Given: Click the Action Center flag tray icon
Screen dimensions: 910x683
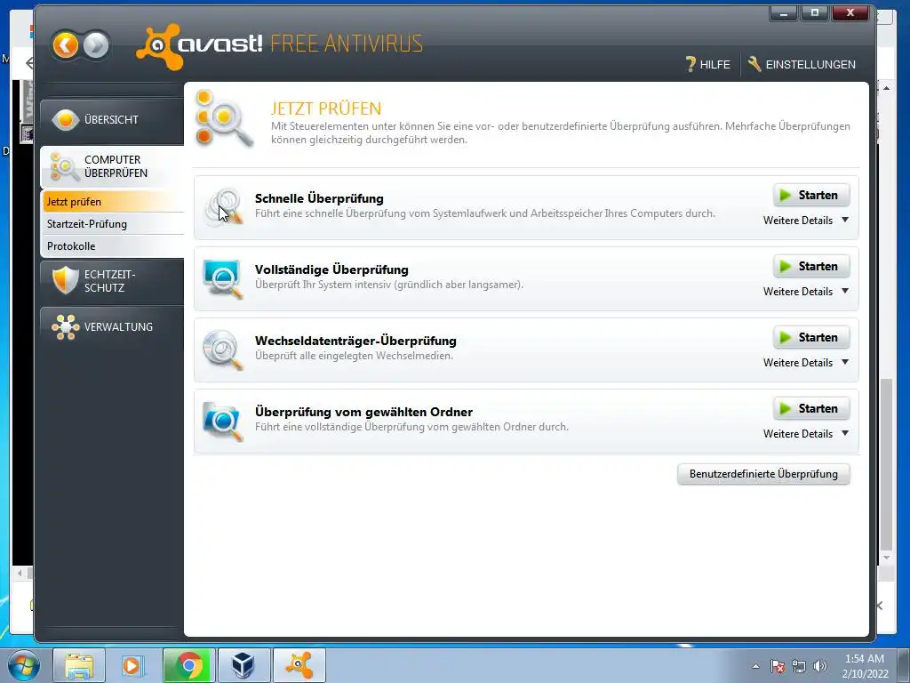Looking at the screenshot, I should [x=778, y=666].
